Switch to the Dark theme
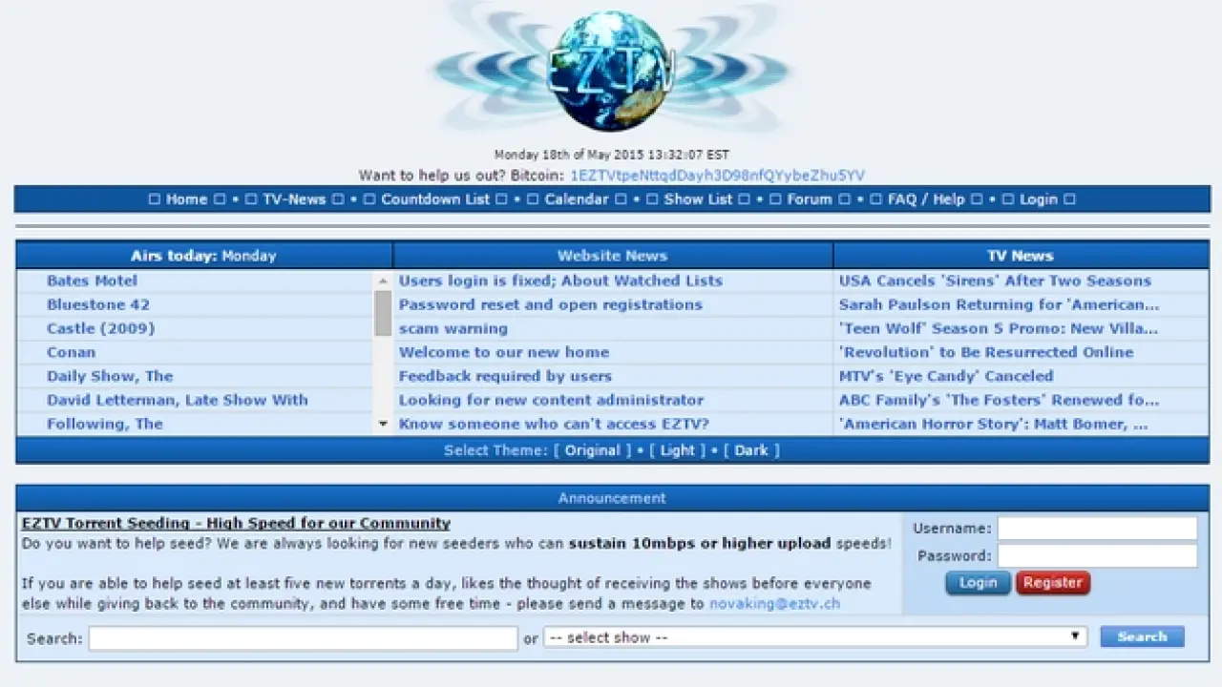The width and height of the screenshot is (1222, 687). click(x=751, y=450)
